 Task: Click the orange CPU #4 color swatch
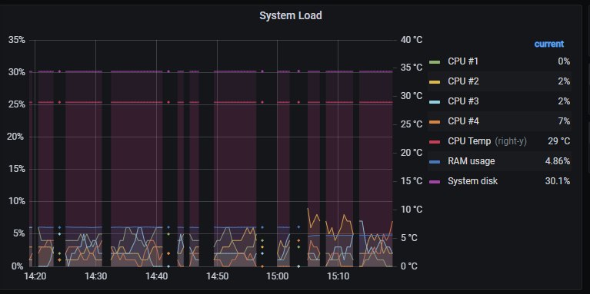435,121
